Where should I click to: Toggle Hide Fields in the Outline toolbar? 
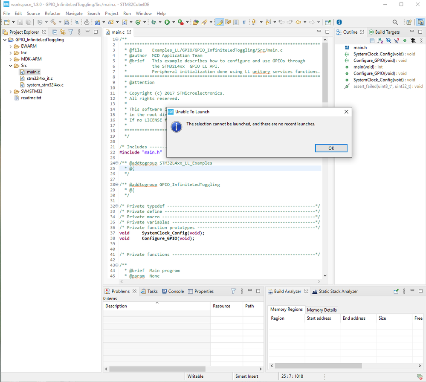(388, 41)
